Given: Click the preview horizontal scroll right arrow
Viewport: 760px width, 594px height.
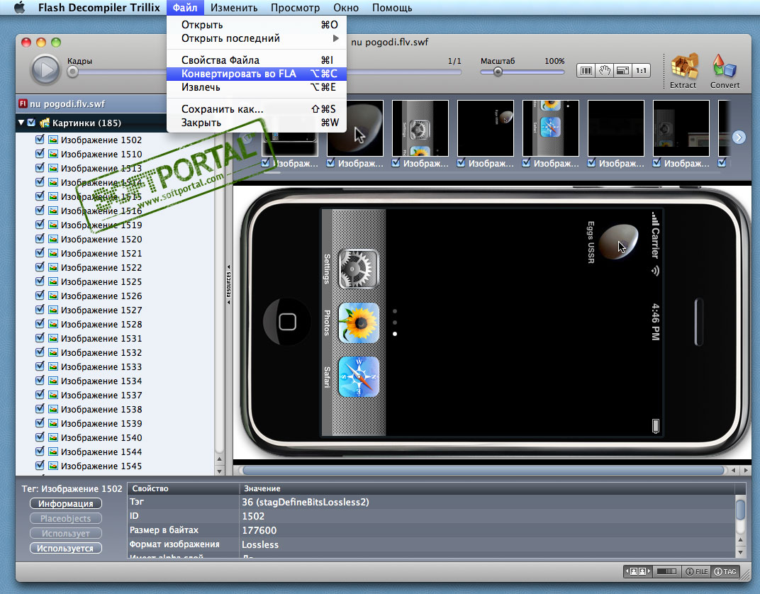Looking at the screenshot, I should [745, 470].
